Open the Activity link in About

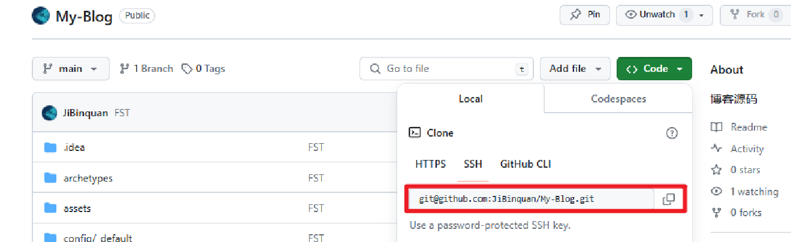coord(747,149)
